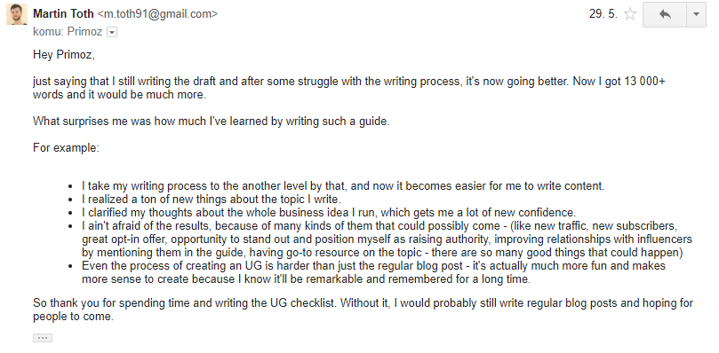Click the m.toth91@gmail.com address
Viewport: 719px width, 353px height.
(157, 14)
